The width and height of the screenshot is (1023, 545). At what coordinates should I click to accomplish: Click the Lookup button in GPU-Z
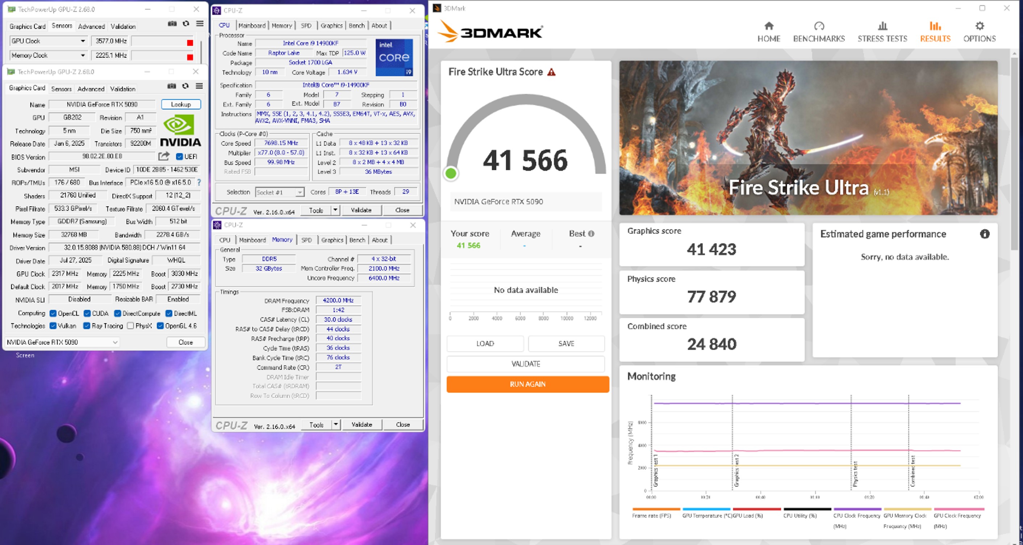181,104
